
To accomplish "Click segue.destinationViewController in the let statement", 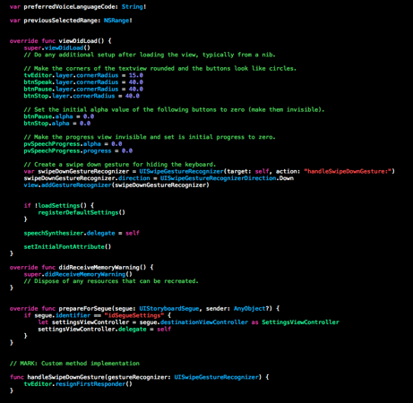I will [194, 322].
